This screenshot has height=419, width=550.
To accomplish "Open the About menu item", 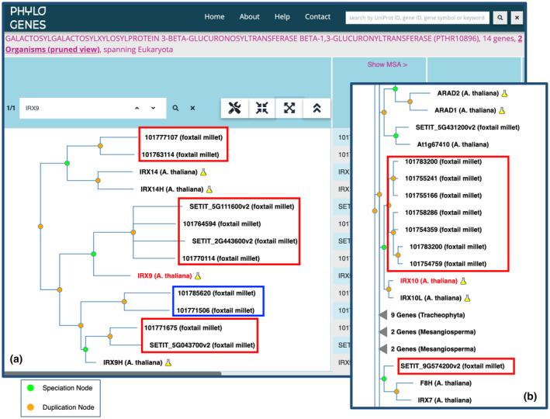I will pos(250,16).
